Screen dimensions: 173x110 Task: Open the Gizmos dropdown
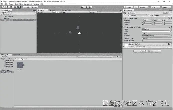[93, 12]
